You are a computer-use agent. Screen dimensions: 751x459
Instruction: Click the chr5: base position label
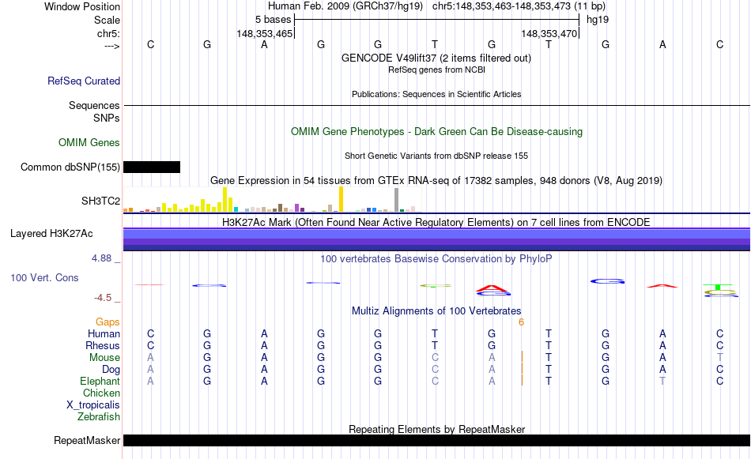(108, 33)
